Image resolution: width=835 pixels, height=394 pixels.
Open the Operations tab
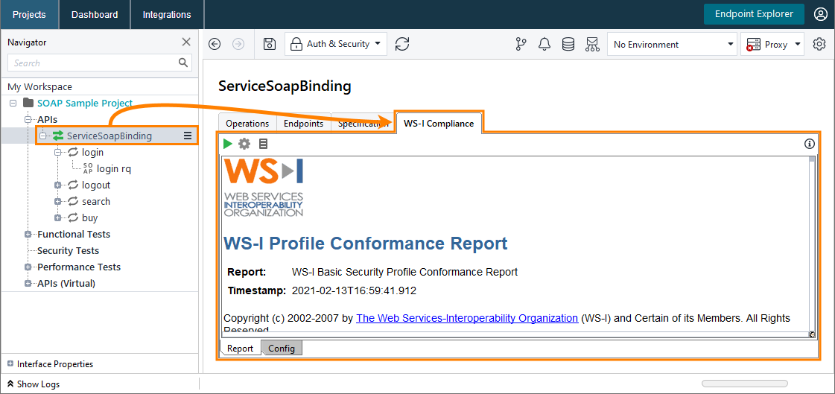(x=247, y=123)
